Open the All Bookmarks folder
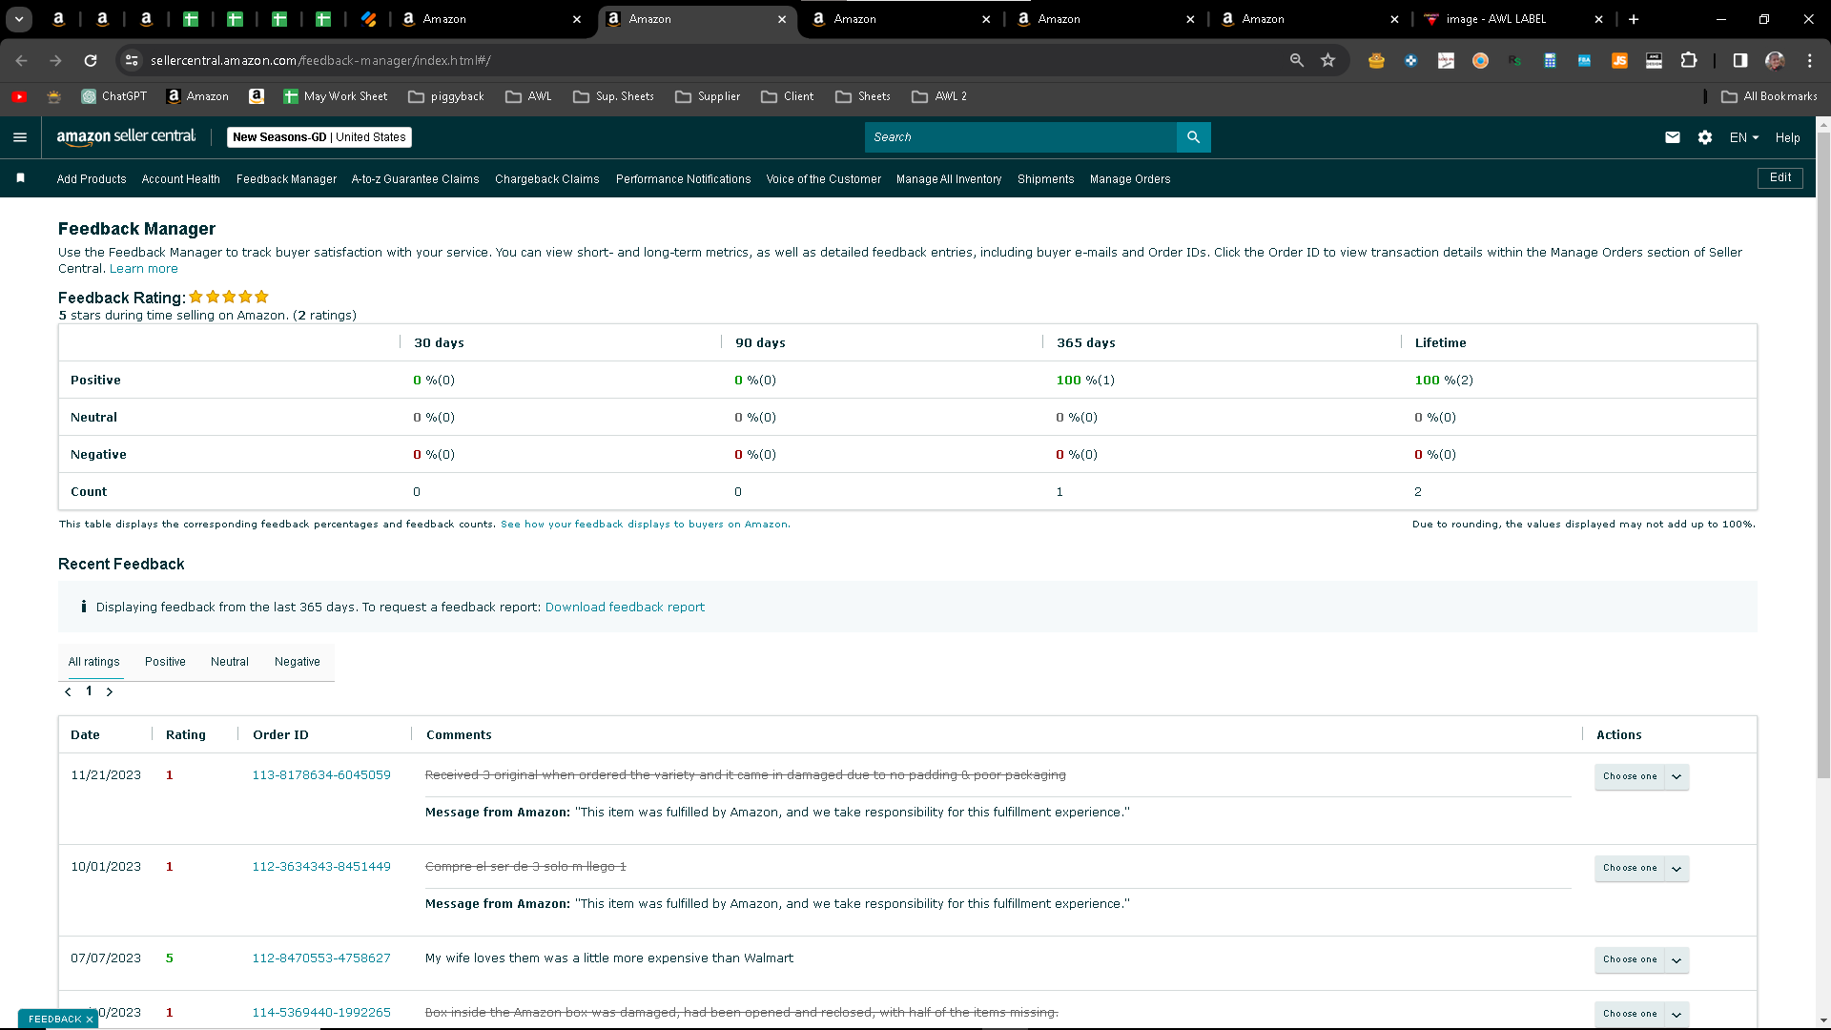The height and width of the screenshot is (1030, 1831). point(1769,96)
